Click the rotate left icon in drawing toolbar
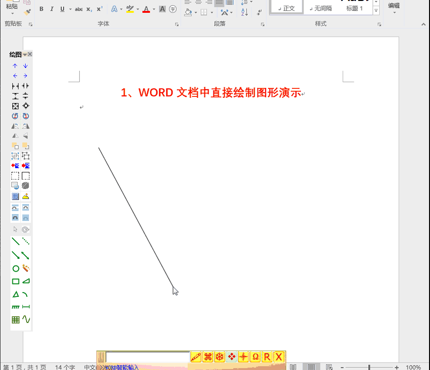The image size is (430, 370). point(15,116)
